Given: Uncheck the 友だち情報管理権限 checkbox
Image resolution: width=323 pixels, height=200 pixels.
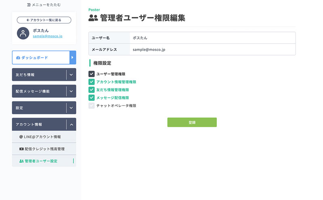Looking at the screenshot, I should [92, 90].
